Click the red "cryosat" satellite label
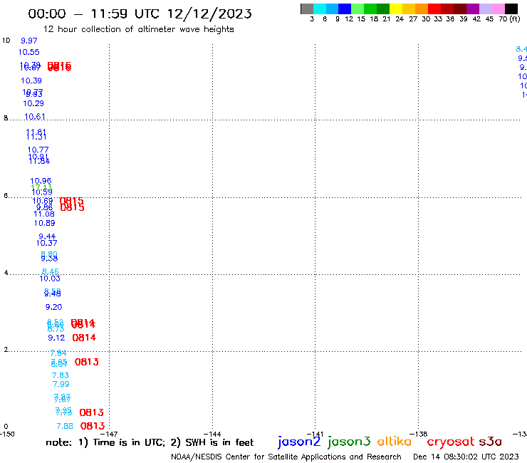Image resolution: width=527 pixels, height=463 pixels. pos(451,442)
